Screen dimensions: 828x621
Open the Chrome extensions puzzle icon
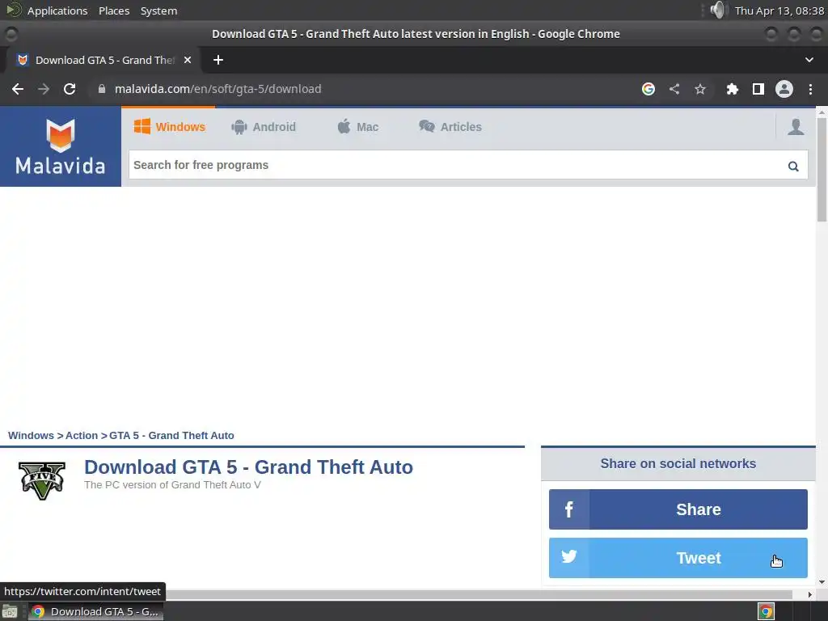[x=732, y=89]
